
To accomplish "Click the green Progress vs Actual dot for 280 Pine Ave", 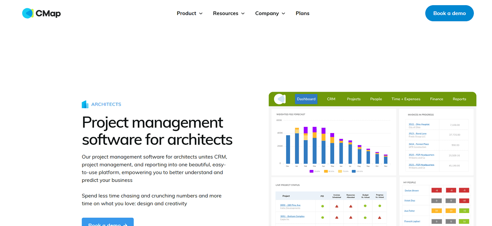I will [x=380, y=206].
